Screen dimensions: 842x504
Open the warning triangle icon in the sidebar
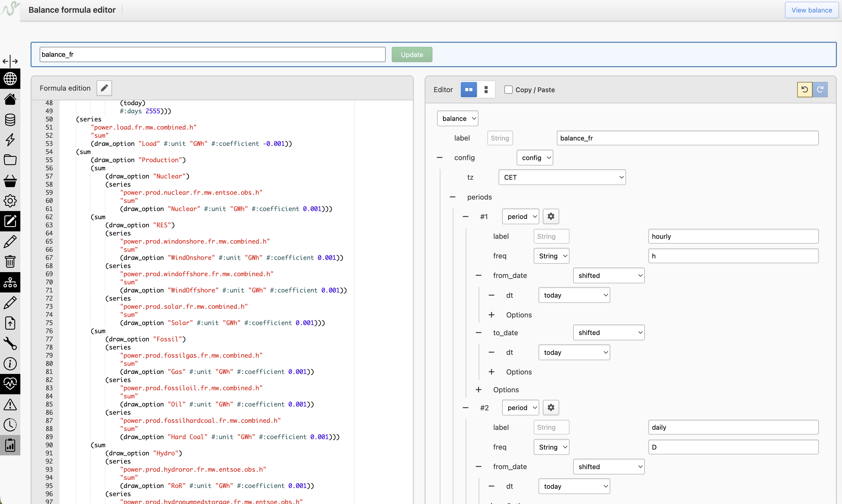10,404
